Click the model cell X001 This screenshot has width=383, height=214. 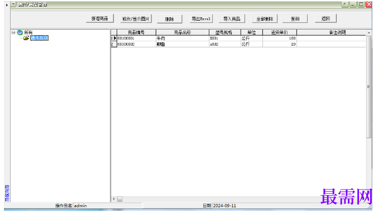225,38
